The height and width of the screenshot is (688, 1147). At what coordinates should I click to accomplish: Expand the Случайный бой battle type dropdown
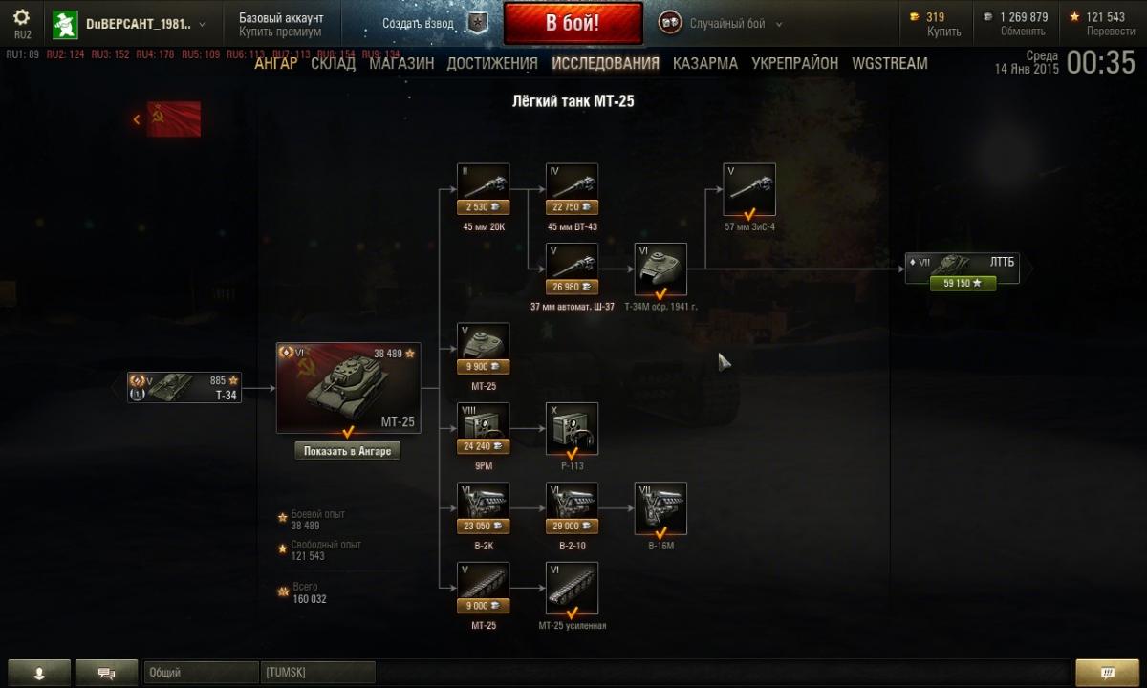pyautogui.click(x=722, y=24)
